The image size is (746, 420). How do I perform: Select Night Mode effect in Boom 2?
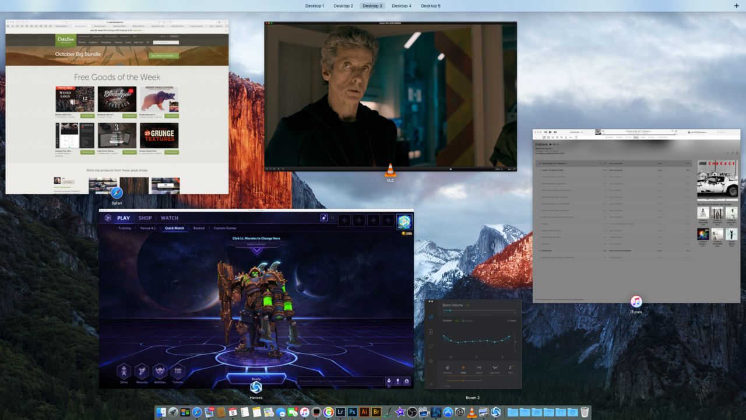495,369
